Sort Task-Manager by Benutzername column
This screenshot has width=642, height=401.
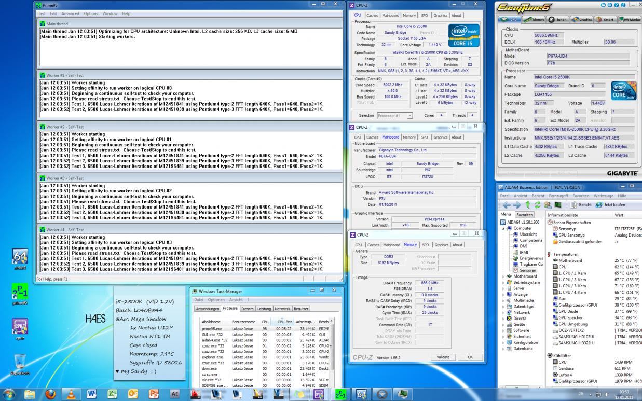click(x=244, y=322)
